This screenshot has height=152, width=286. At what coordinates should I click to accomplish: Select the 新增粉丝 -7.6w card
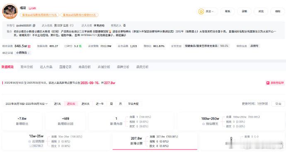(x=22, y=121)
